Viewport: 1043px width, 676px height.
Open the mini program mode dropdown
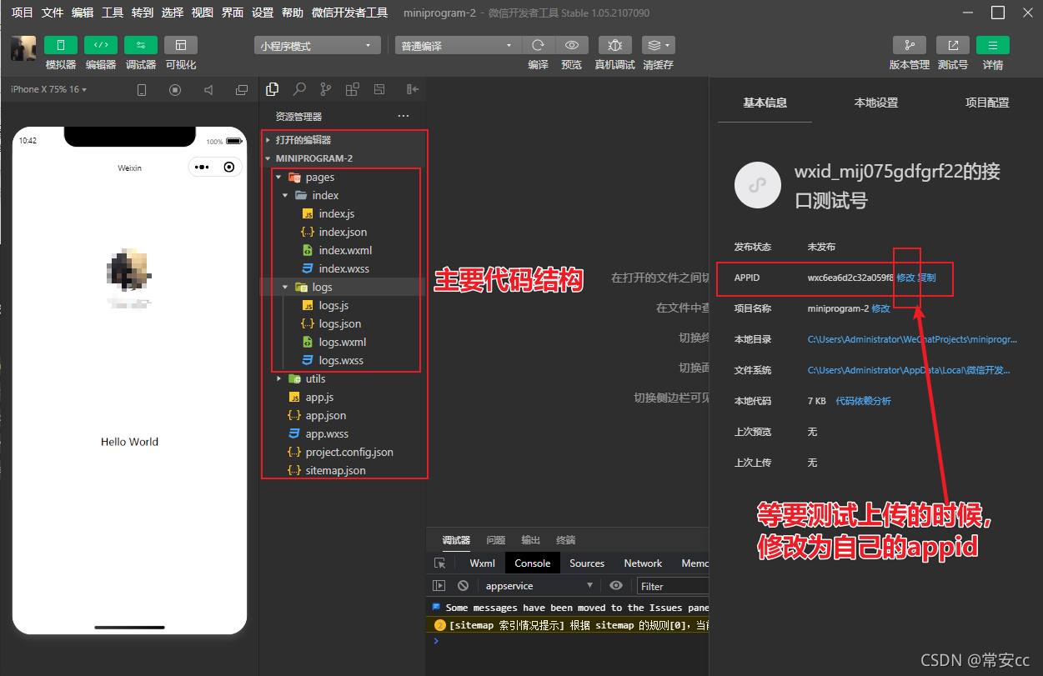coord(318,46)
